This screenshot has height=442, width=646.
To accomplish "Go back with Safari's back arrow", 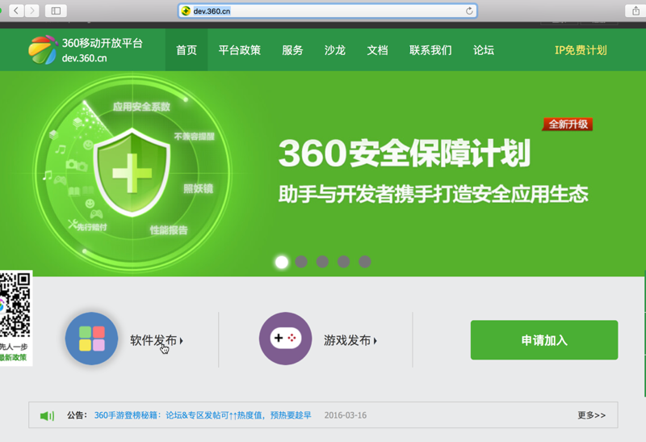I will (16, 11).
